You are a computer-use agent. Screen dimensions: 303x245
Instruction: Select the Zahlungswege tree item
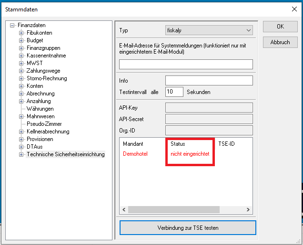tap(43, 71)
